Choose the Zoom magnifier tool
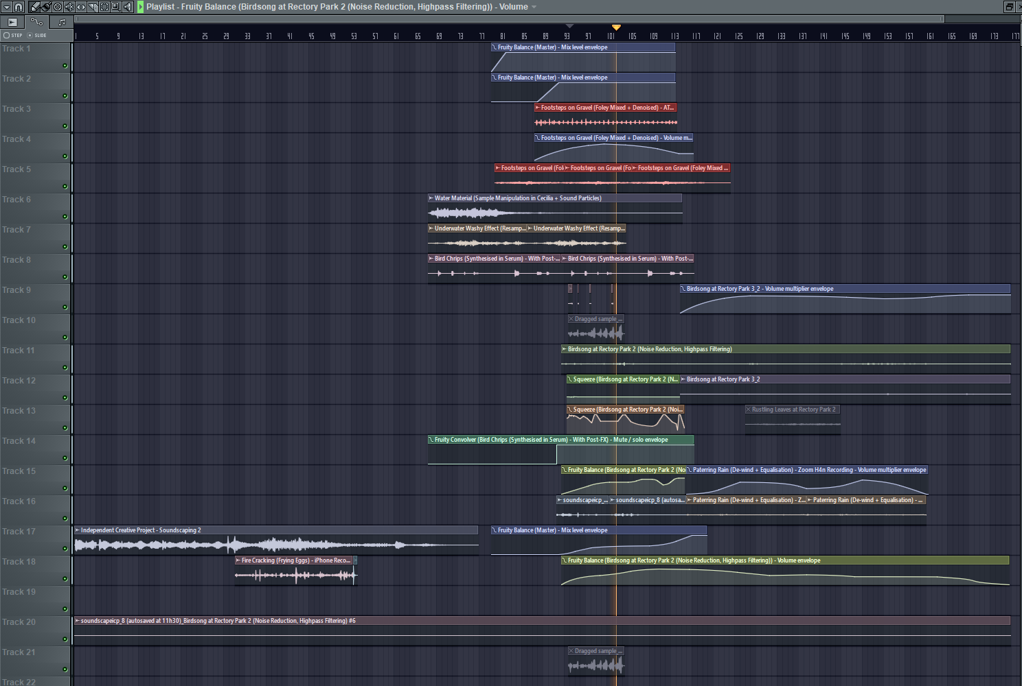This screenshot has width=1022, height=686. click(x=116, y=7)
